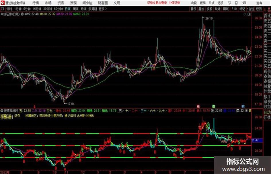The width and height of the screenshot is (271, 174).
Task: Click the 自选 watchlist button
Action: 250,9
